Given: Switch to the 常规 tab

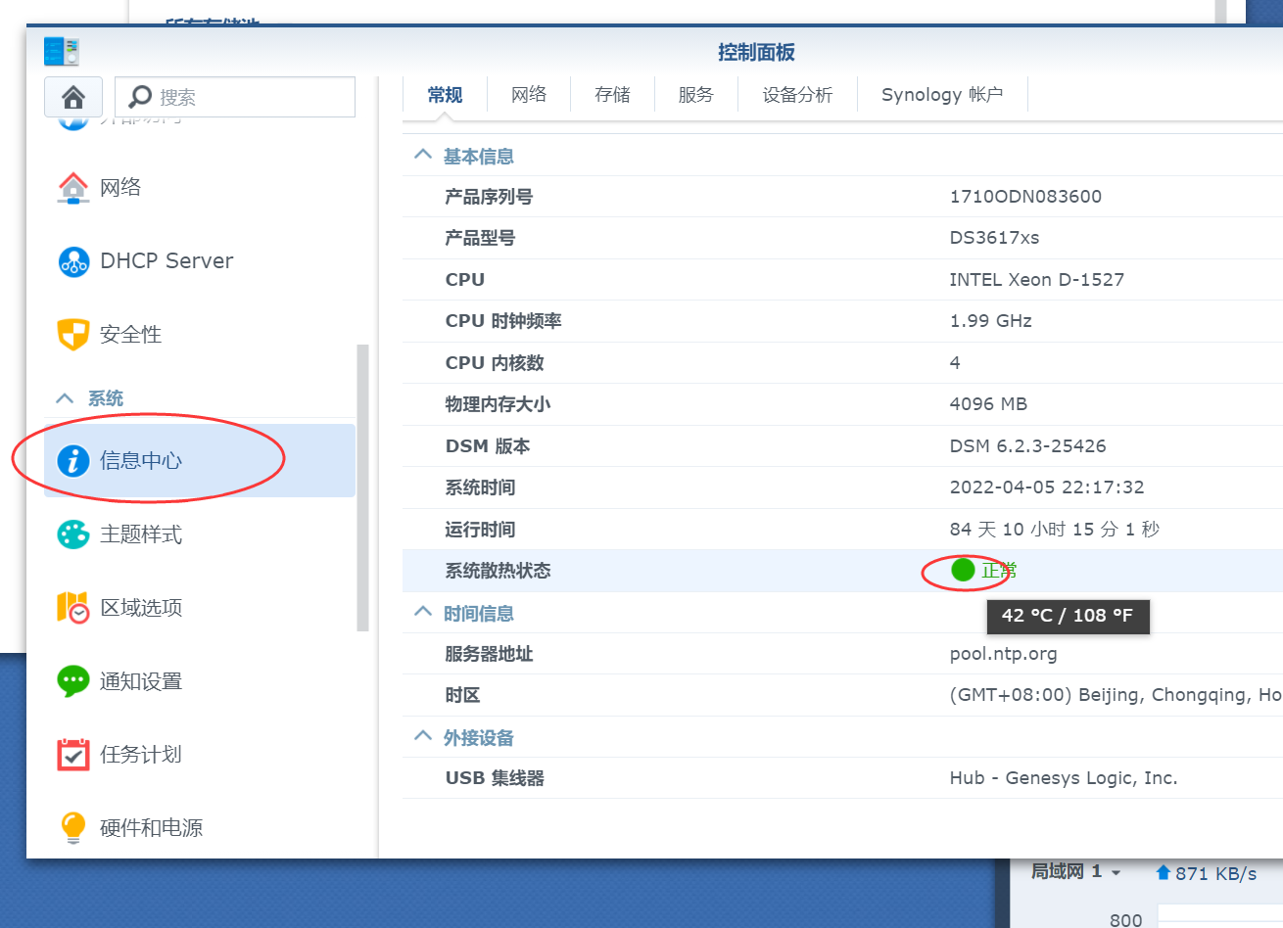Looking at the screenshot, I should coord(445,95).
